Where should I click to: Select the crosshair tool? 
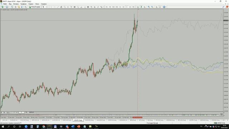coord(47,7)
